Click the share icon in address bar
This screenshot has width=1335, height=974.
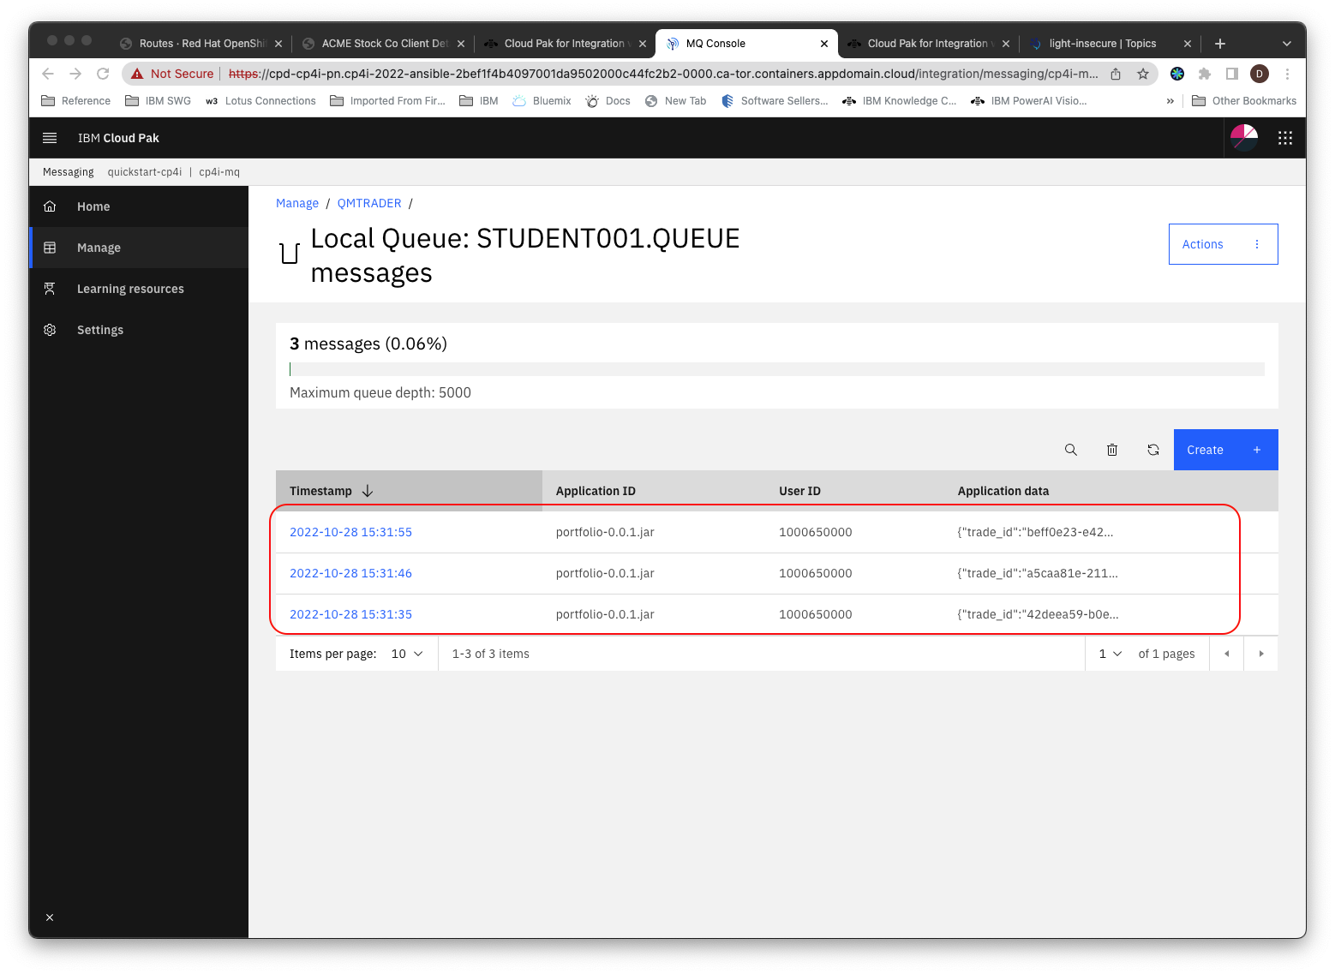[1116, 74]
